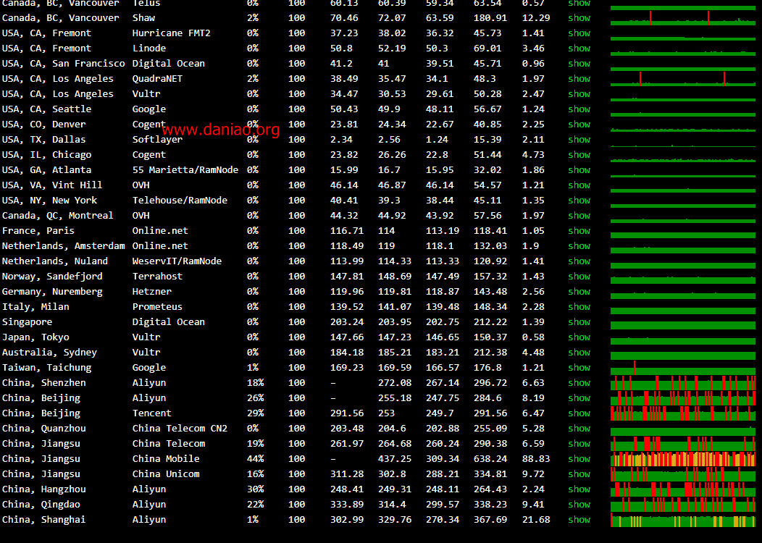This screenshot has width=762, height=543.
Task: Open 'show' for Jiangsu China Telecom row
Action: pyautogui.click(x=579, y=444)
